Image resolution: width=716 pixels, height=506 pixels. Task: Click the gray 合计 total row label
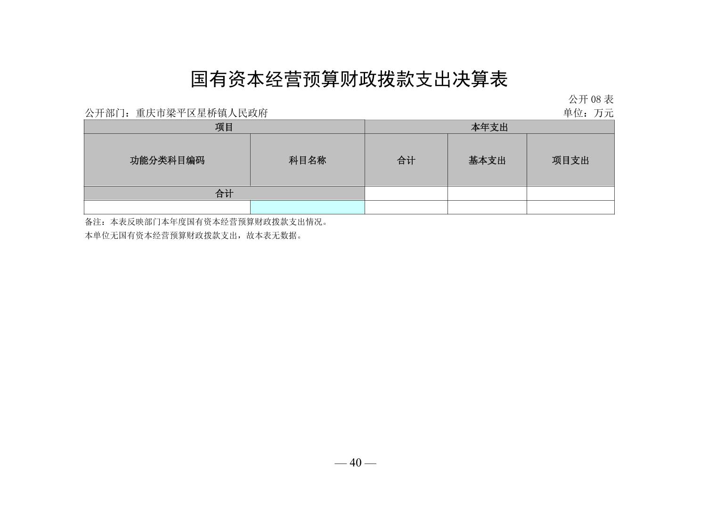(224, 194)
